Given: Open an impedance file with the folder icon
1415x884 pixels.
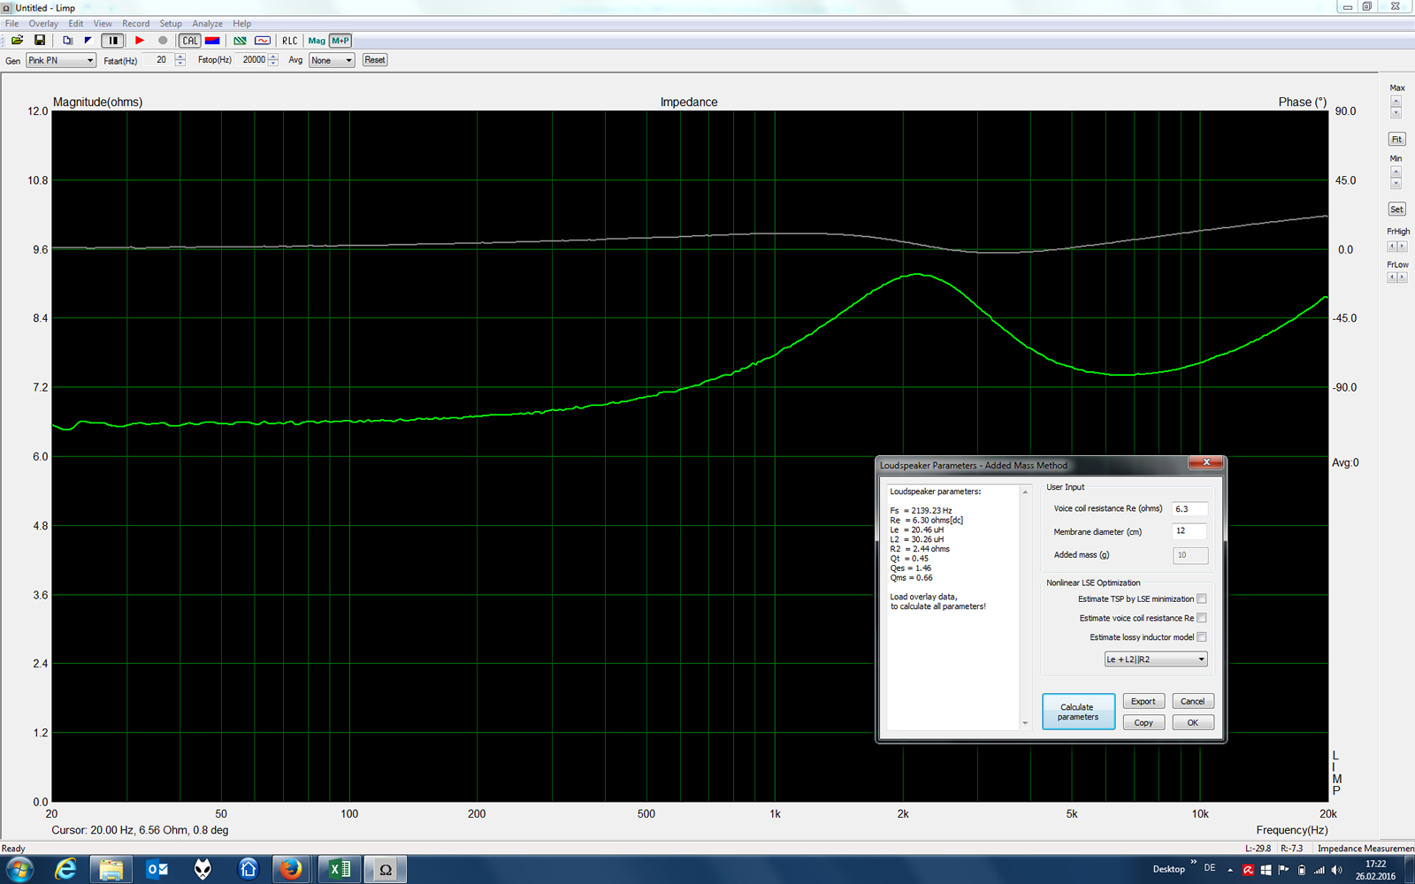Looking at the screenshot, I should [17, 41].
